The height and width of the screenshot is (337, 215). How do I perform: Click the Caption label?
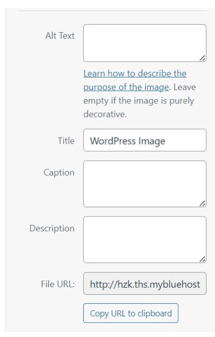click(x=59, y=173)
